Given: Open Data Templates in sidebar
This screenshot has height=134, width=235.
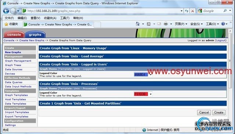Looking at the screenshot, I should 15,104.
